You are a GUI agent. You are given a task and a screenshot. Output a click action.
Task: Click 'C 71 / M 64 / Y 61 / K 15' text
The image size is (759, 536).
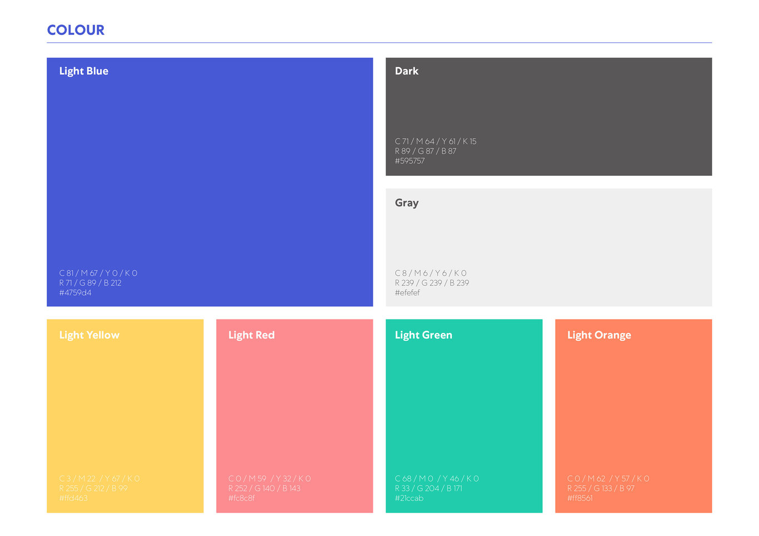(x=436, y=141)
